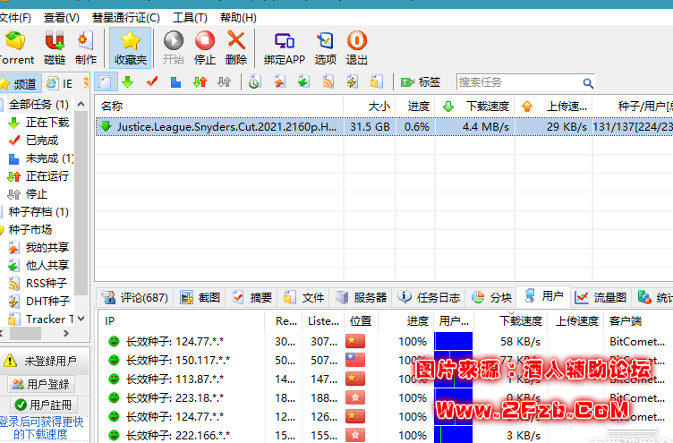Filter completed tasks with the red checkmark icon

tap(152, 81)
